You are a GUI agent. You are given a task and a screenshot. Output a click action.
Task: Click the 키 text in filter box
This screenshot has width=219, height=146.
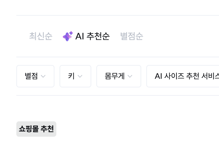coord(71,76)
